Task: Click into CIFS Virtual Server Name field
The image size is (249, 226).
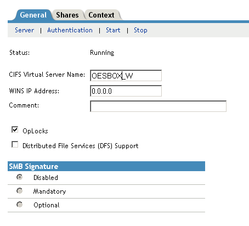Action: point(126,76)
